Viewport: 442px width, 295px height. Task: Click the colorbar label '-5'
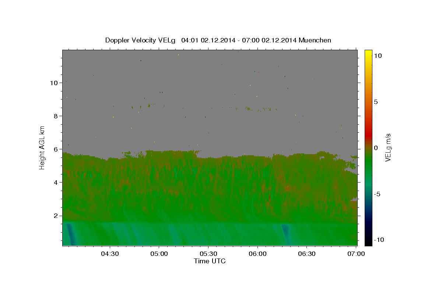[377, 194]
